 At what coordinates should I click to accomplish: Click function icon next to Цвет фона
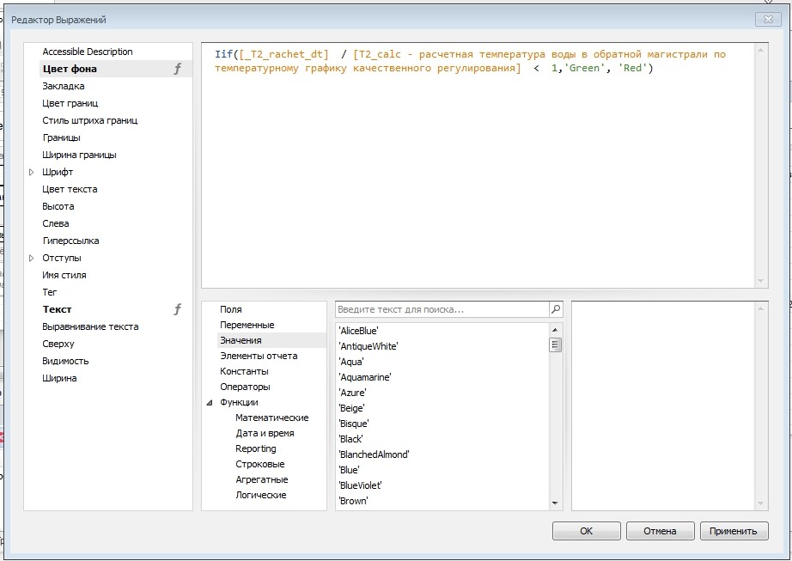(178, 69)
